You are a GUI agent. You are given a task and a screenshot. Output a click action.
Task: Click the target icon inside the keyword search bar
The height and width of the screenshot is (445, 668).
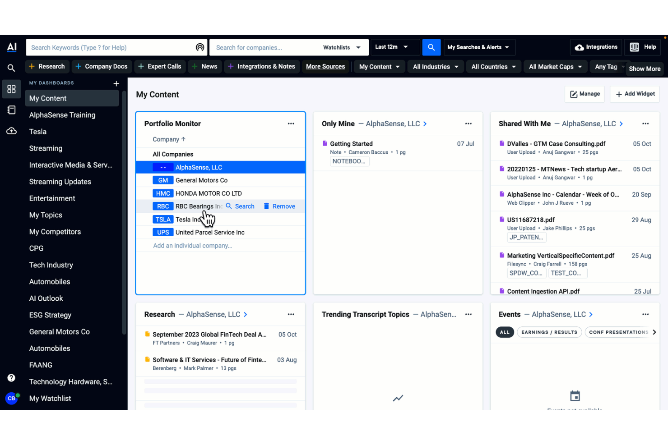tap(200, 47)
